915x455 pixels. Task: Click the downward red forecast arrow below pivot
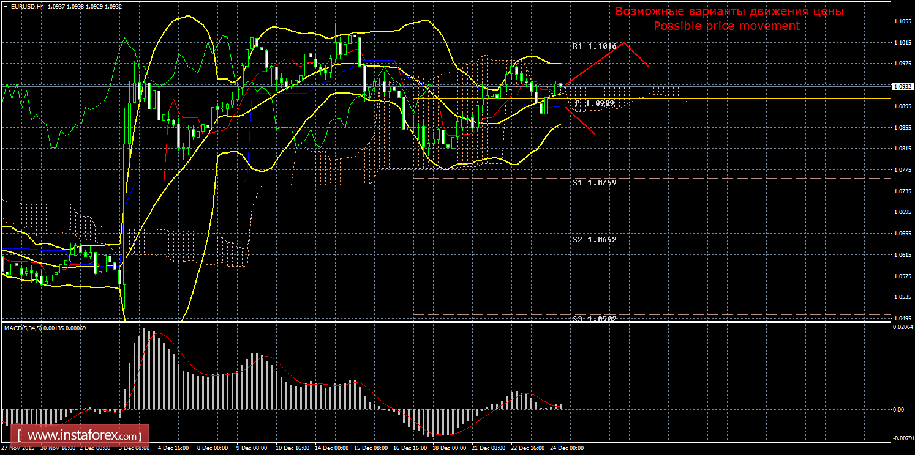tap(580, 121)
